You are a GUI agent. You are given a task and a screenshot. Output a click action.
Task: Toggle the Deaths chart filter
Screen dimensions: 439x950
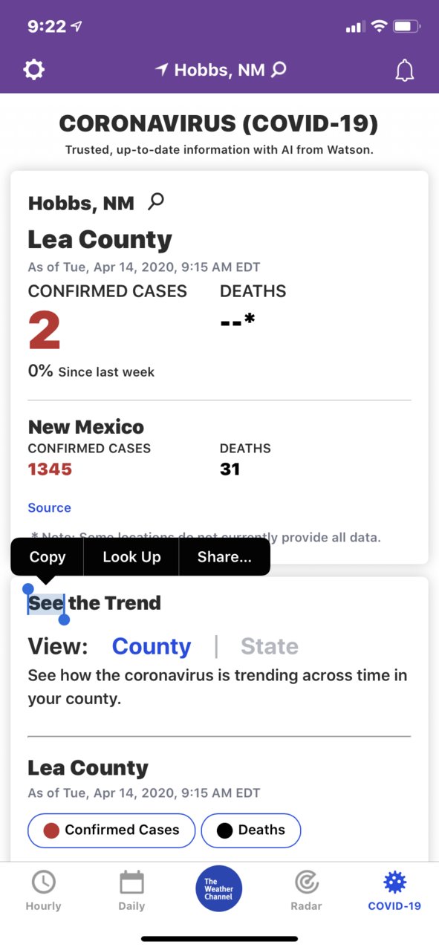coord(251,830)
